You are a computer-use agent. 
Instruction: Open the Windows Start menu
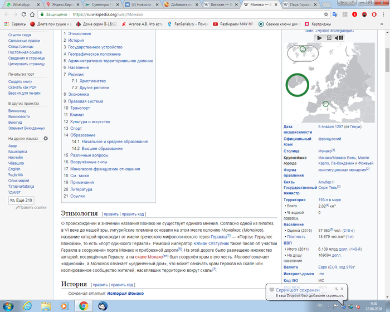pyautogui.click(x=8, y=305)
